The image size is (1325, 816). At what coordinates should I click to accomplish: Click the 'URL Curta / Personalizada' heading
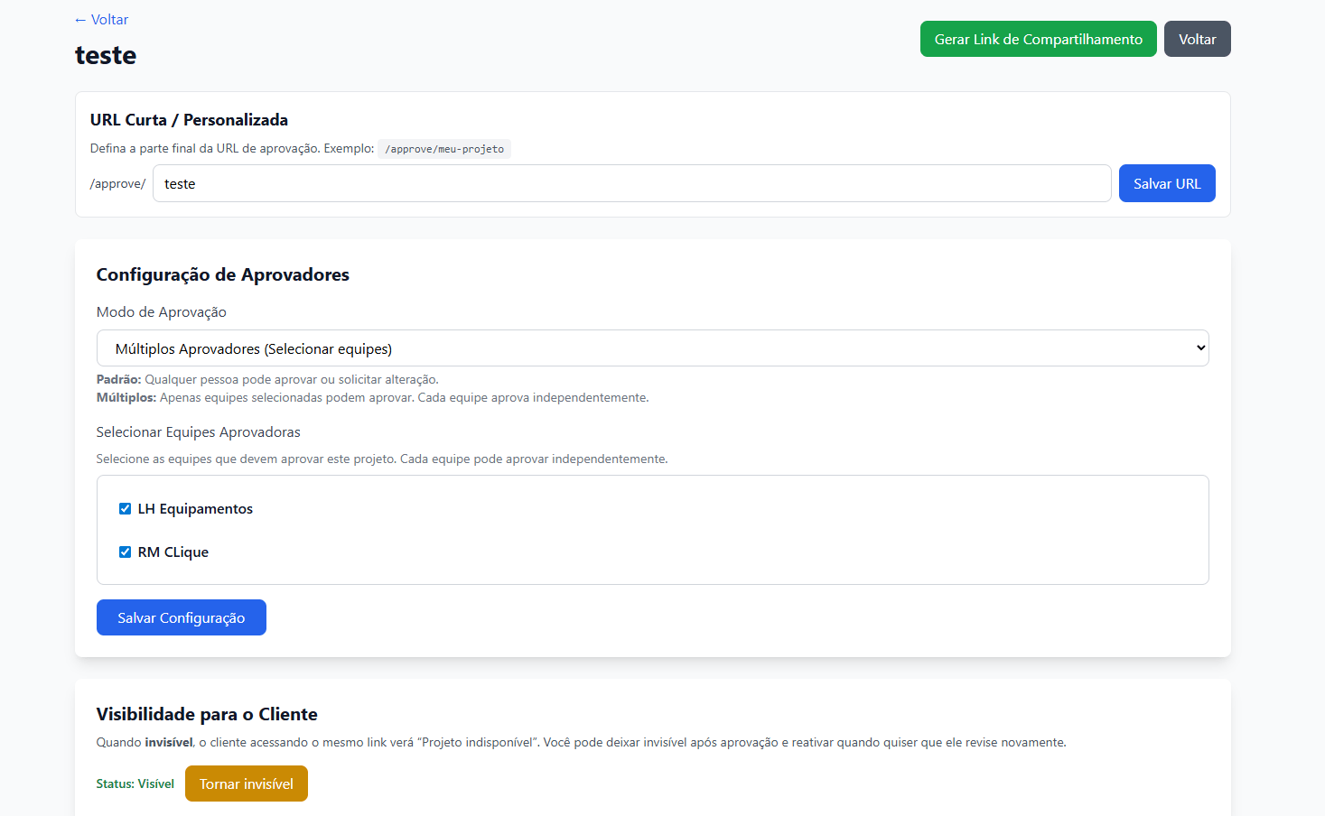click(x=189, y=120)
